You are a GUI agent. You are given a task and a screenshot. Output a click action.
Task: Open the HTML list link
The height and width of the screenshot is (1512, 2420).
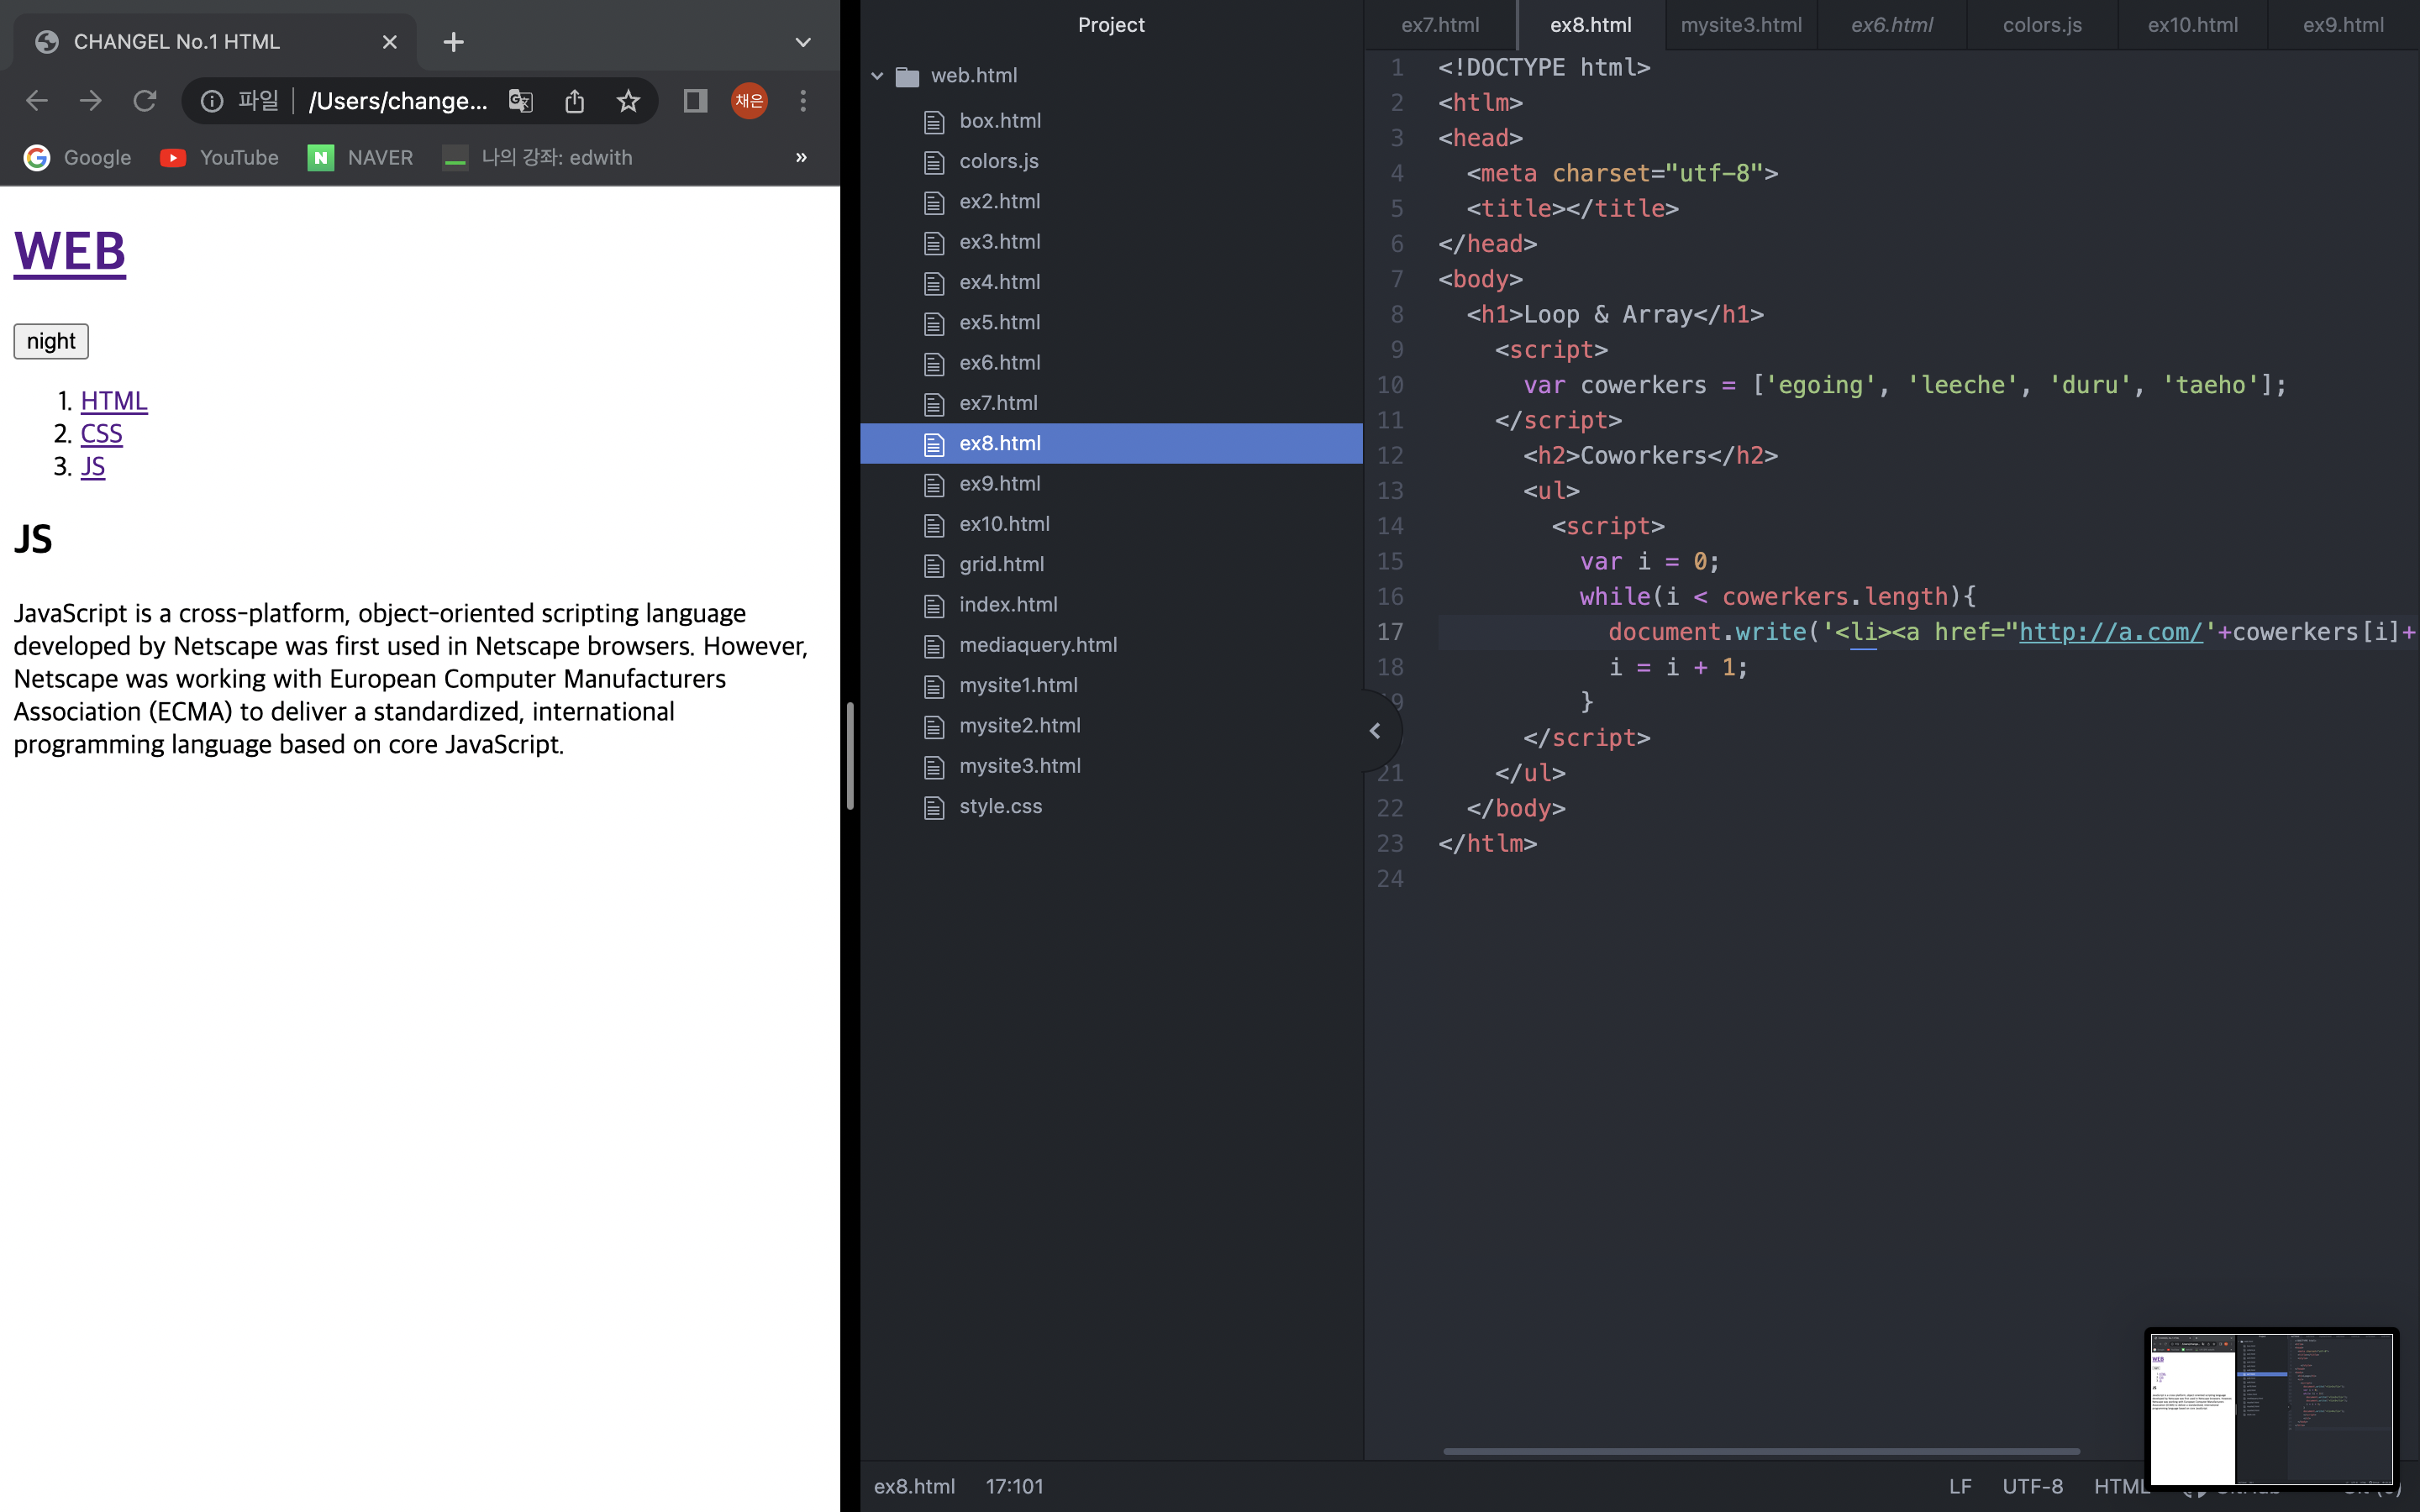coord(114,401)
